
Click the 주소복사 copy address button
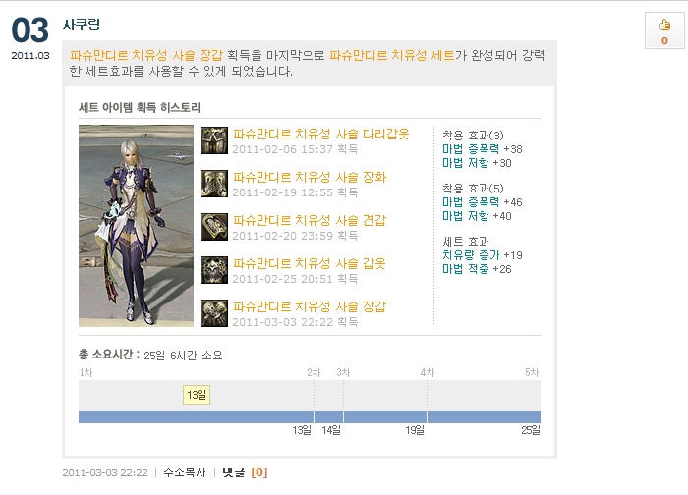[185, 472]
